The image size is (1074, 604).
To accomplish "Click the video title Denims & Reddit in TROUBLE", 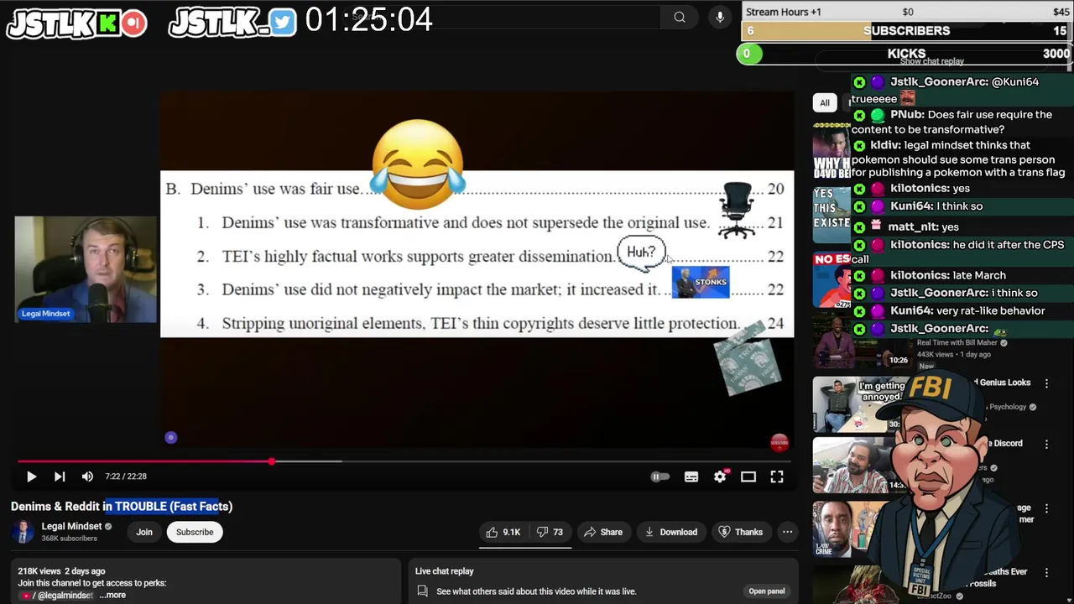I will (122, 507).
